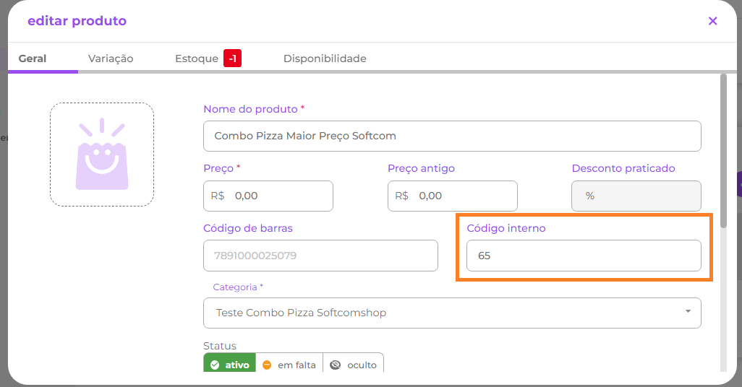Click the Código interno field showing 65
Image resolution: width=742 pixels, height=387 pixels.
584,256
